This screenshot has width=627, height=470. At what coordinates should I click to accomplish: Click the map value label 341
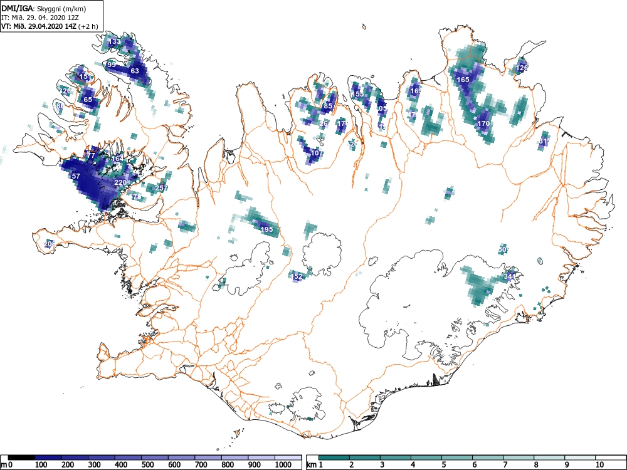click(x=510, y=276)
